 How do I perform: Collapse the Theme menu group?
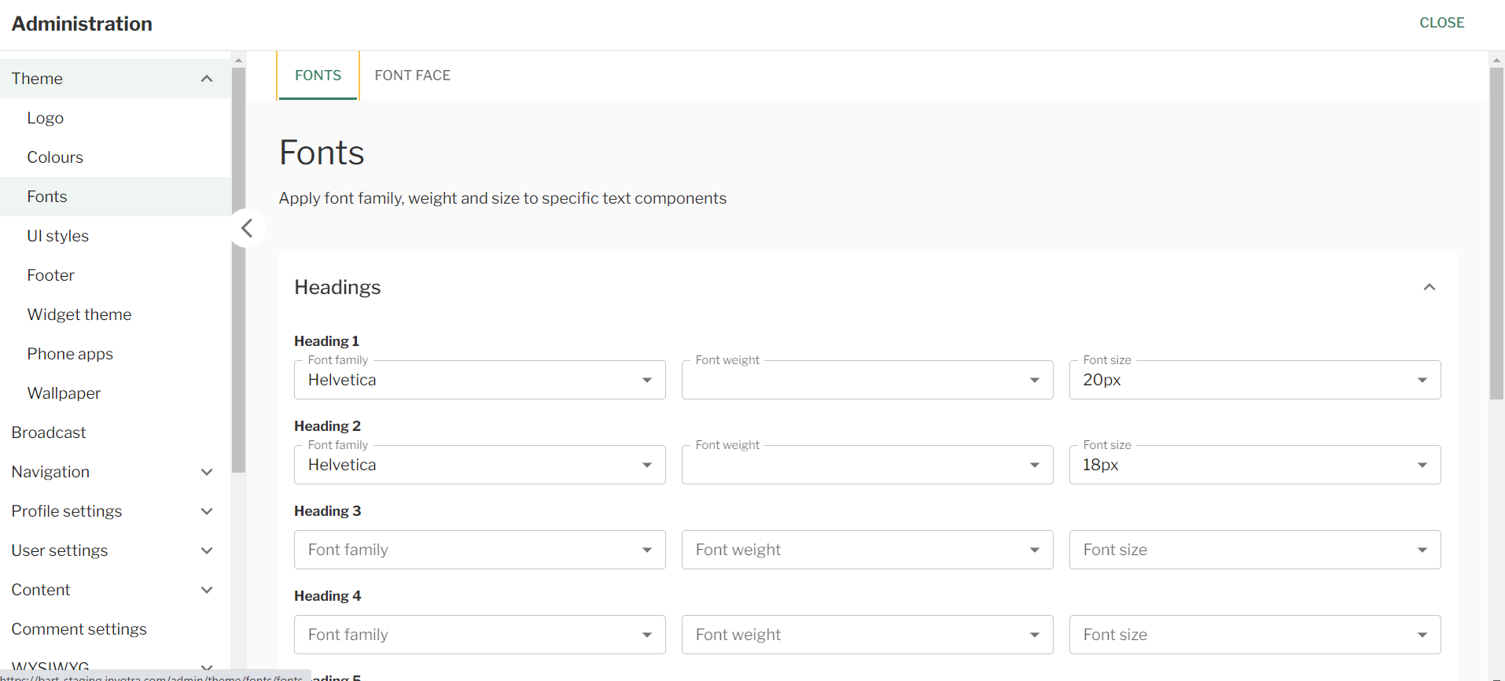pos(206,79)
